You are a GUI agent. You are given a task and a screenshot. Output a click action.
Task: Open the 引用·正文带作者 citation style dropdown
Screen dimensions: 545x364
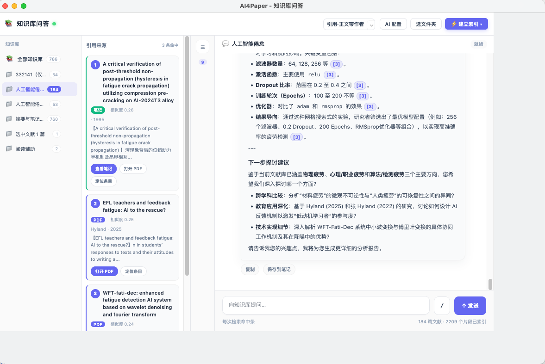coord(349,24)
